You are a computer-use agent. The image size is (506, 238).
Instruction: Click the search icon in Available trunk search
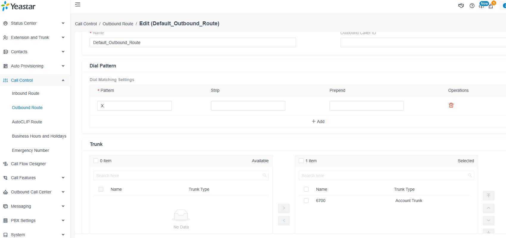(264, 176)
